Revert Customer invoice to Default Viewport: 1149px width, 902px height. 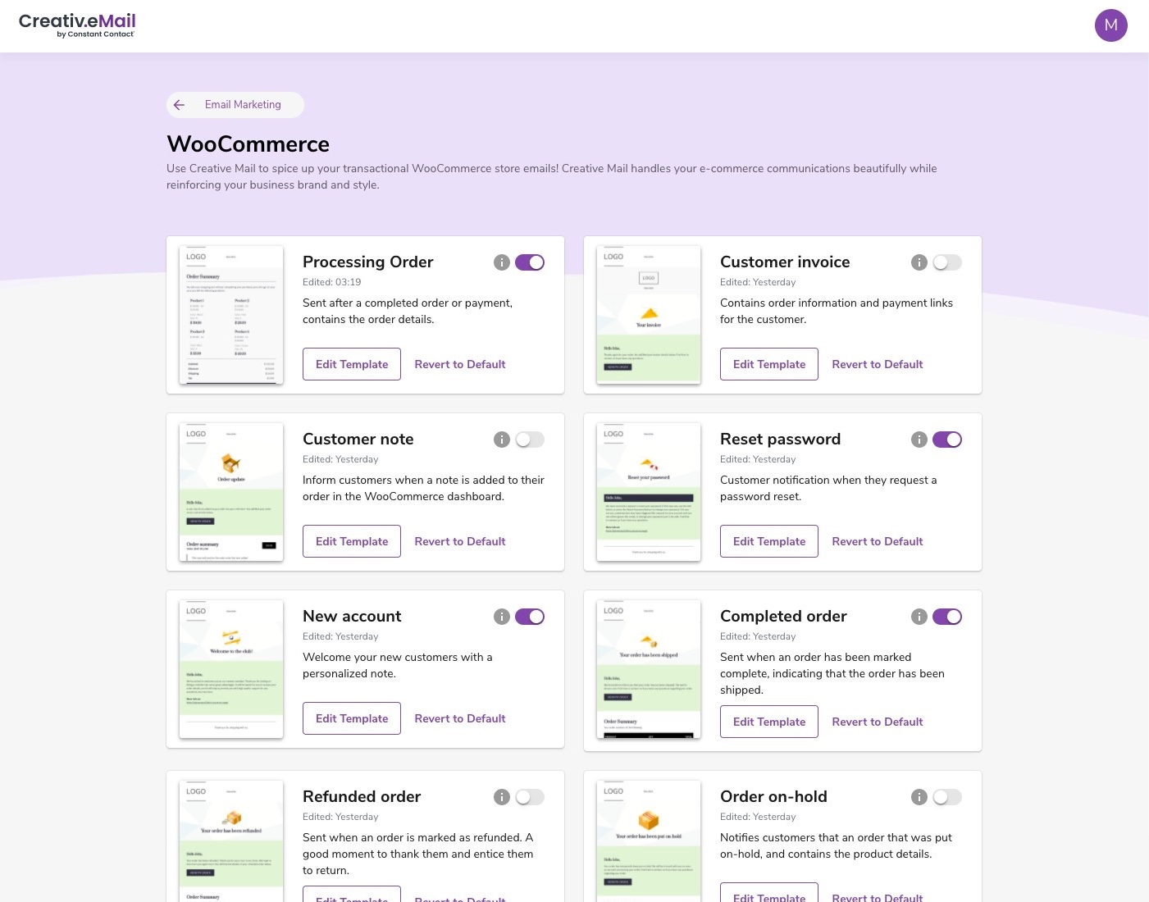878,364
